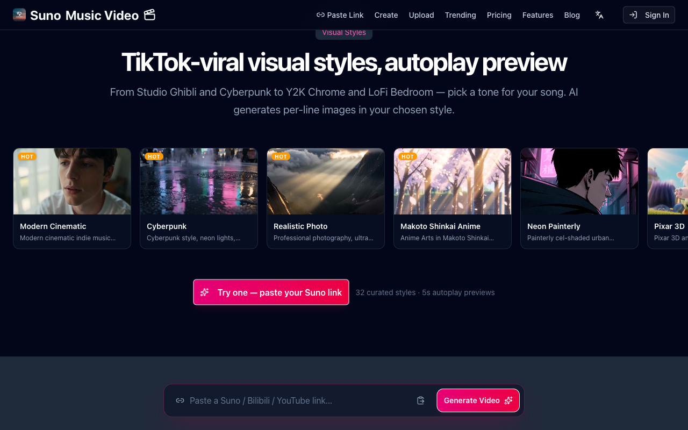Click the Cyberpunk card title
Viewport: 688px width, 430px height.
[x=167, y=226]
